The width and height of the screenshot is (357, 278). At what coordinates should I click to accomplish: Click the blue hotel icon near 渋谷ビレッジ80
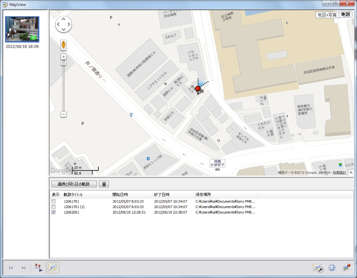(148, 158)
